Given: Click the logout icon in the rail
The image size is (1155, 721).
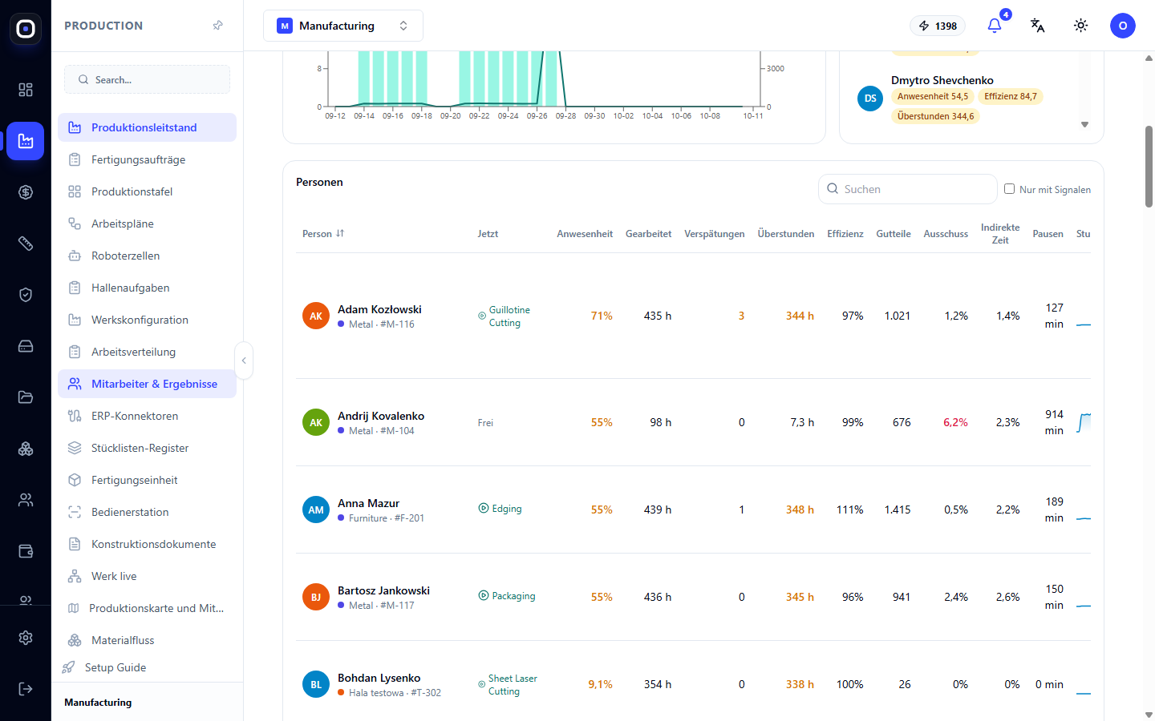Looking at the screenshot, I should click(x=26, y=689).
